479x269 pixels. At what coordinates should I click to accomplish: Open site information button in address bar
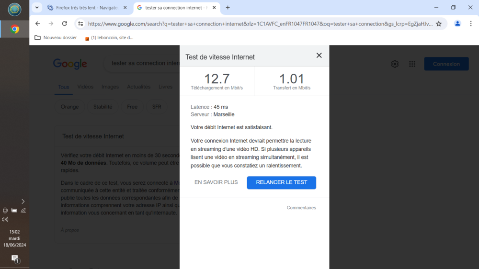80,23
